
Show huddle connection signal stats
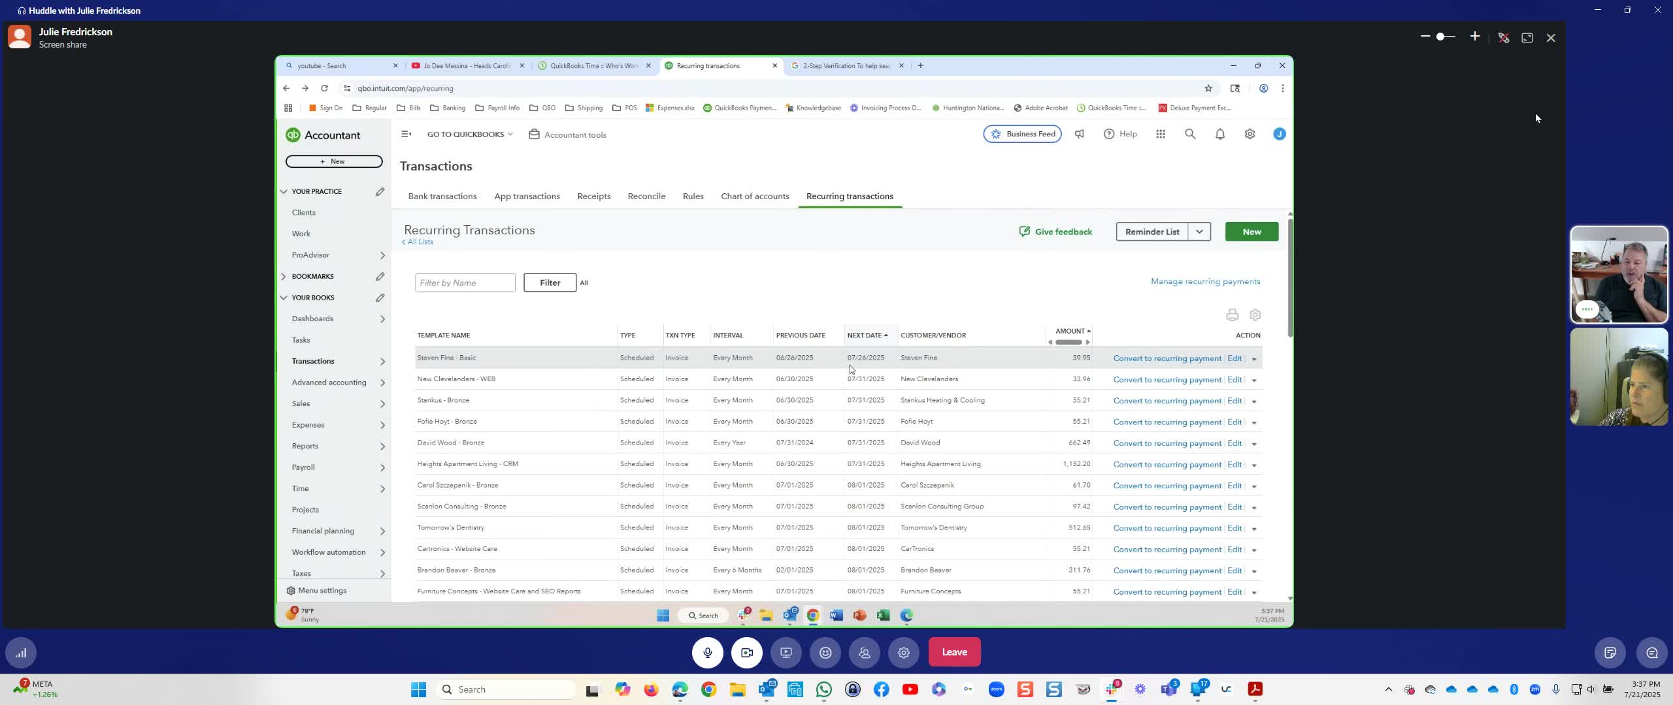(21, 653)
